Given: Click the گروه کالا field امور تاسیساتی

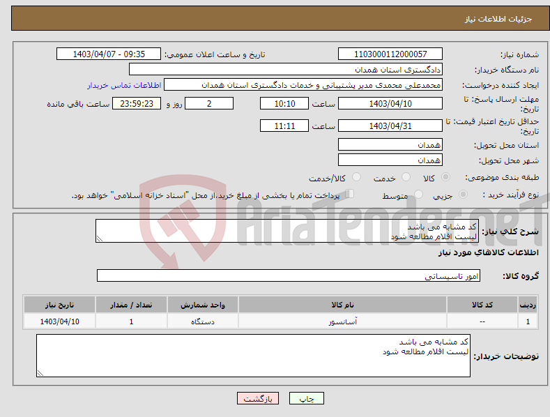Looking at the screenshot, I should click(289, 276).
